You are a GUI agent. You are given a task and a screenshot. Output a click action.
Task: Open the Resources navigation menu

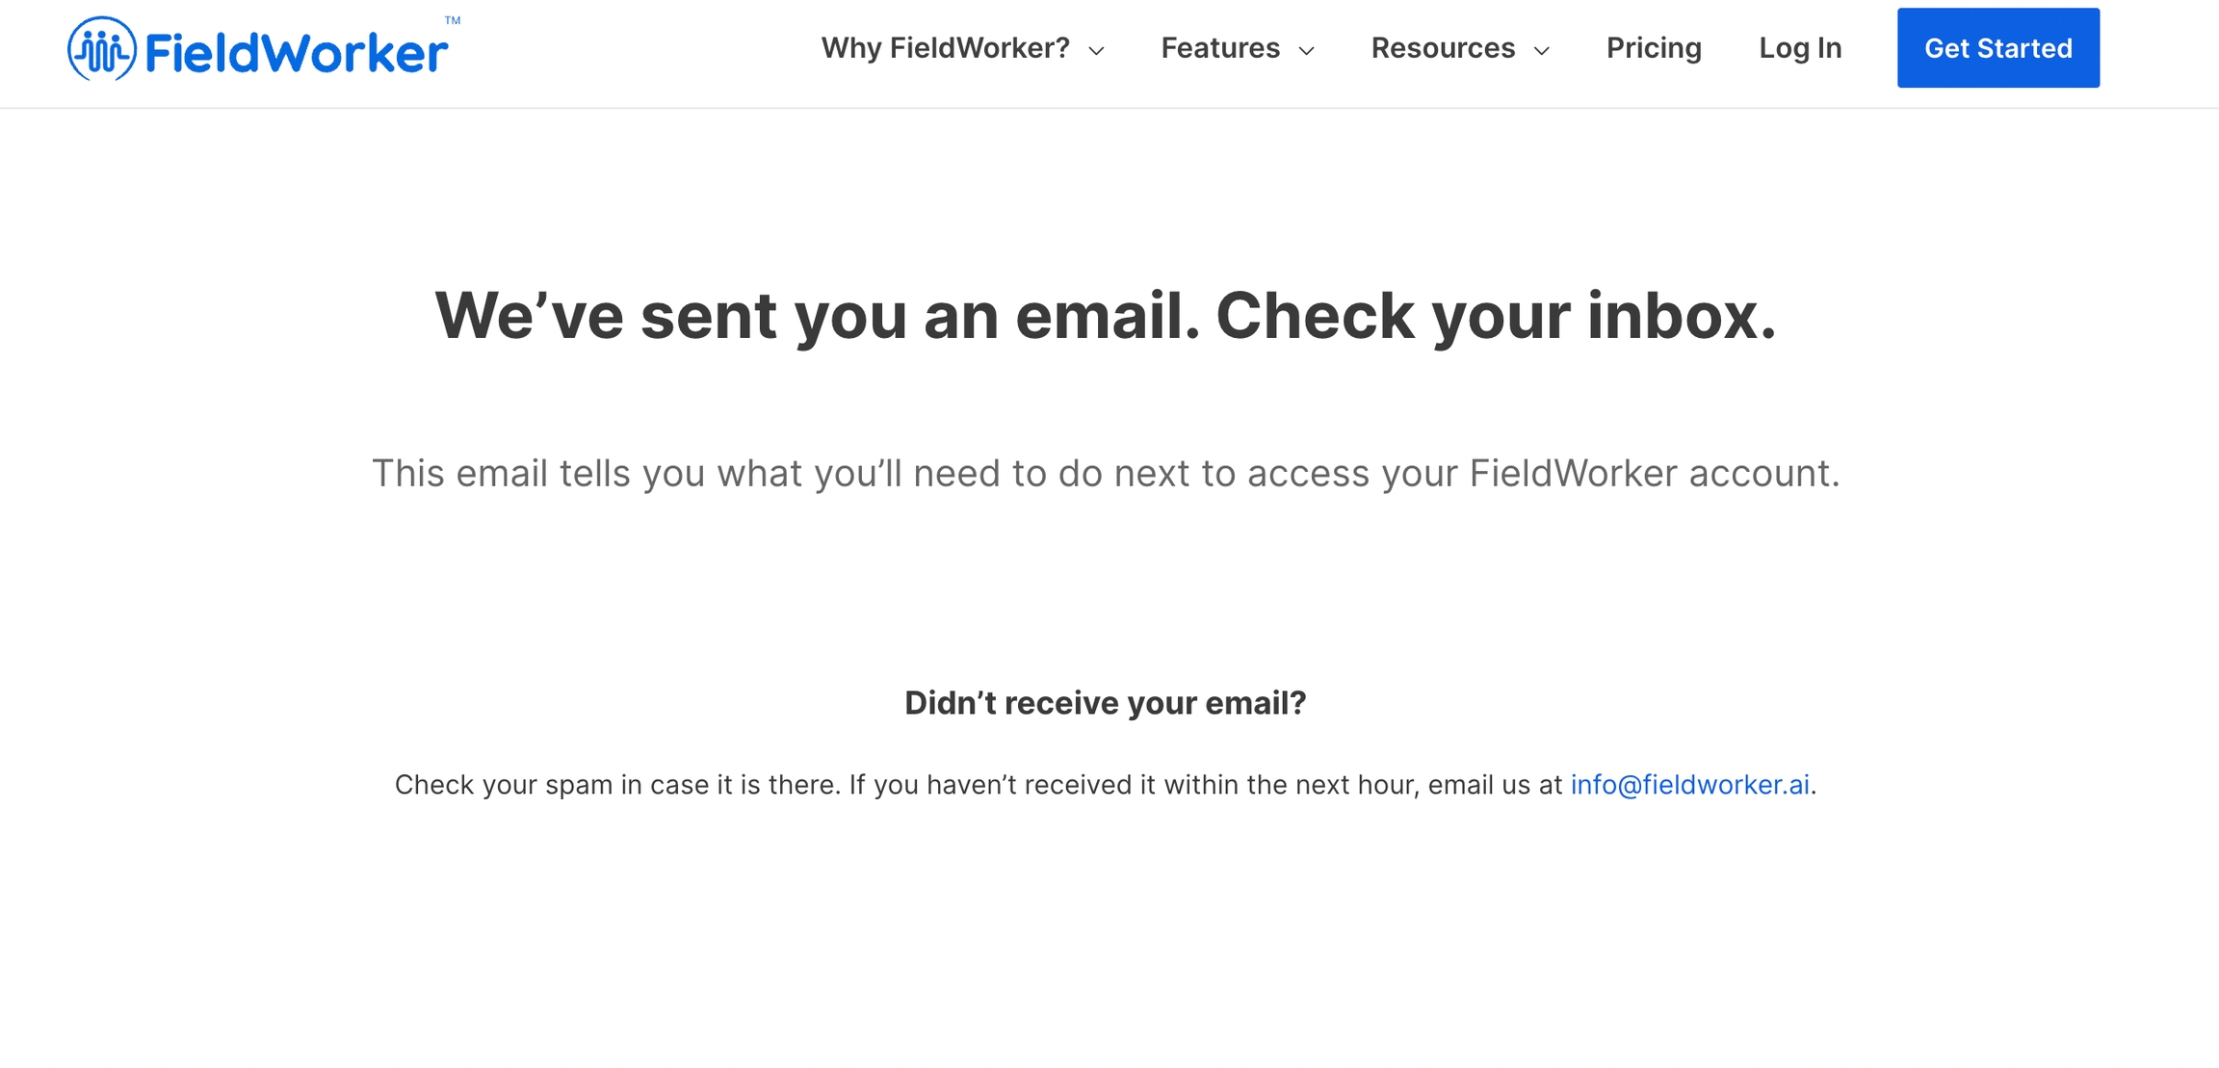(1443, 48)
